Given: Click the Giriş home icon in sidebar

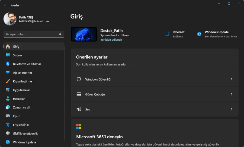Looking at the screenshot, I should [x=8, y=46].
